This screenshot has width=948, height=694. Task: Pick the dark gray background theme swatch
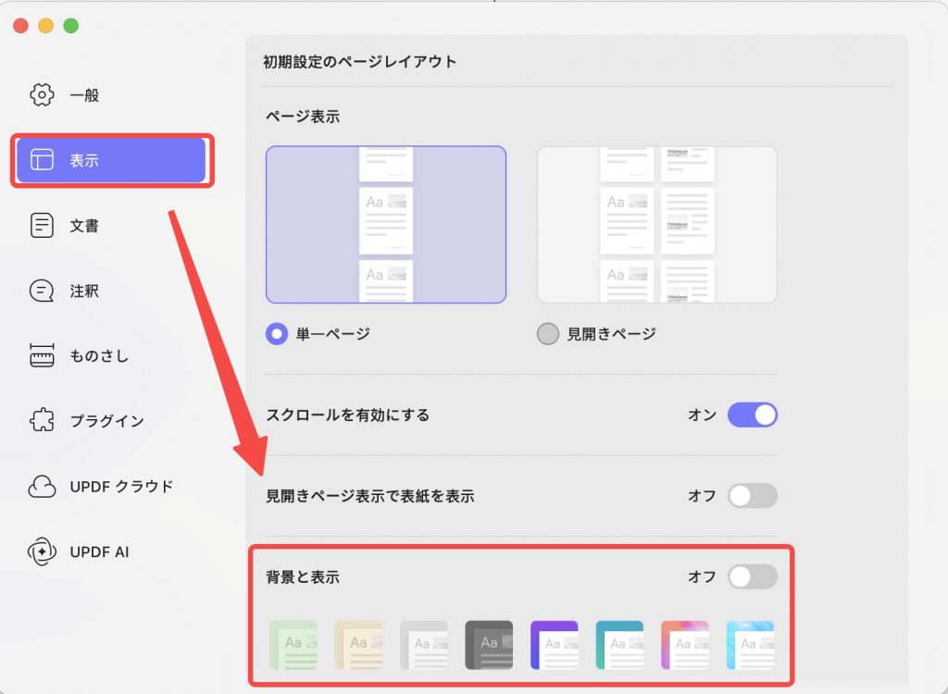tap(489, 645)
